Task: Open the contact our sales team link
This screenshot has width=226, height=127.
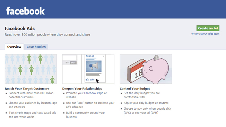Action: point(205,34)
